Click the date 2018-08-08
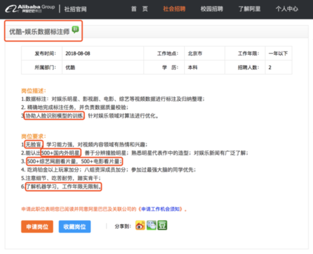The image size is (313, 254). coord(78,53)
